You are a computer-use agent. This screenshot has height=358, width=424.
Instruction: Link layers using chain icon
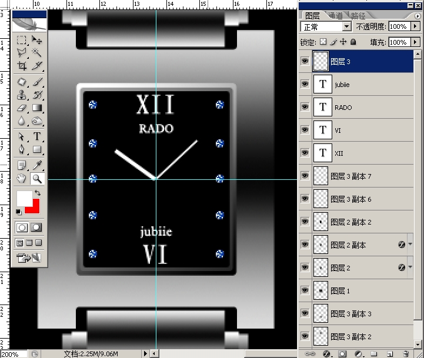310,354
